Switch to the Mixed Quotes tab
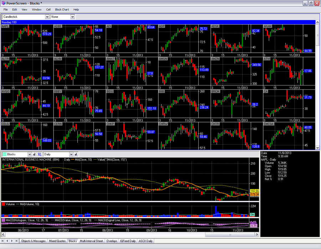Viewport: 321px width, 249px height. tap(57, 241)
